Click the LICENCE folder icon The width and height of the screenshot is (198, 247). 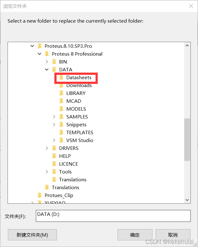click(x=54, y=164)
